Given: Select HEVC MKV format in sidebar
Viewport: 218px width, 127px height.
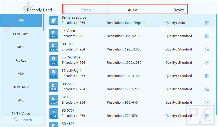Looking at the screenshot, I should click(x=21, y=87).
